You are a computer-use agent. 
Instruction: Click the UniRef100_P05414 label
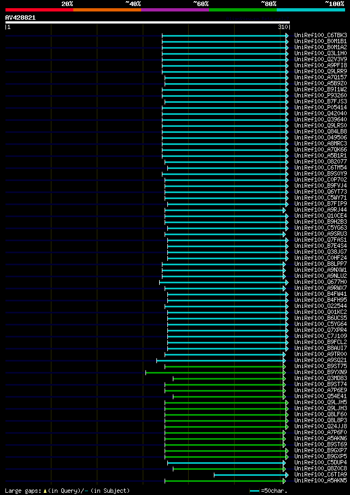click(320, 108)
